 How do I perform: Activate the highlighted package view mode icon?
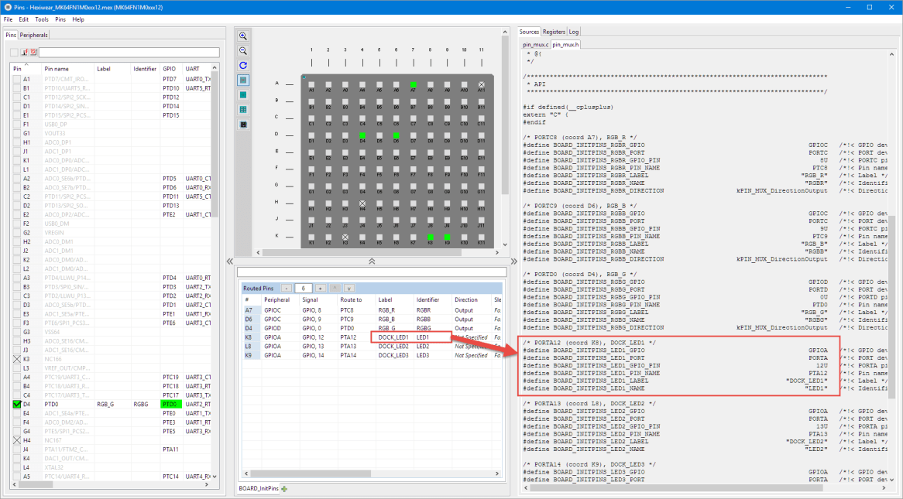point(243,79)
